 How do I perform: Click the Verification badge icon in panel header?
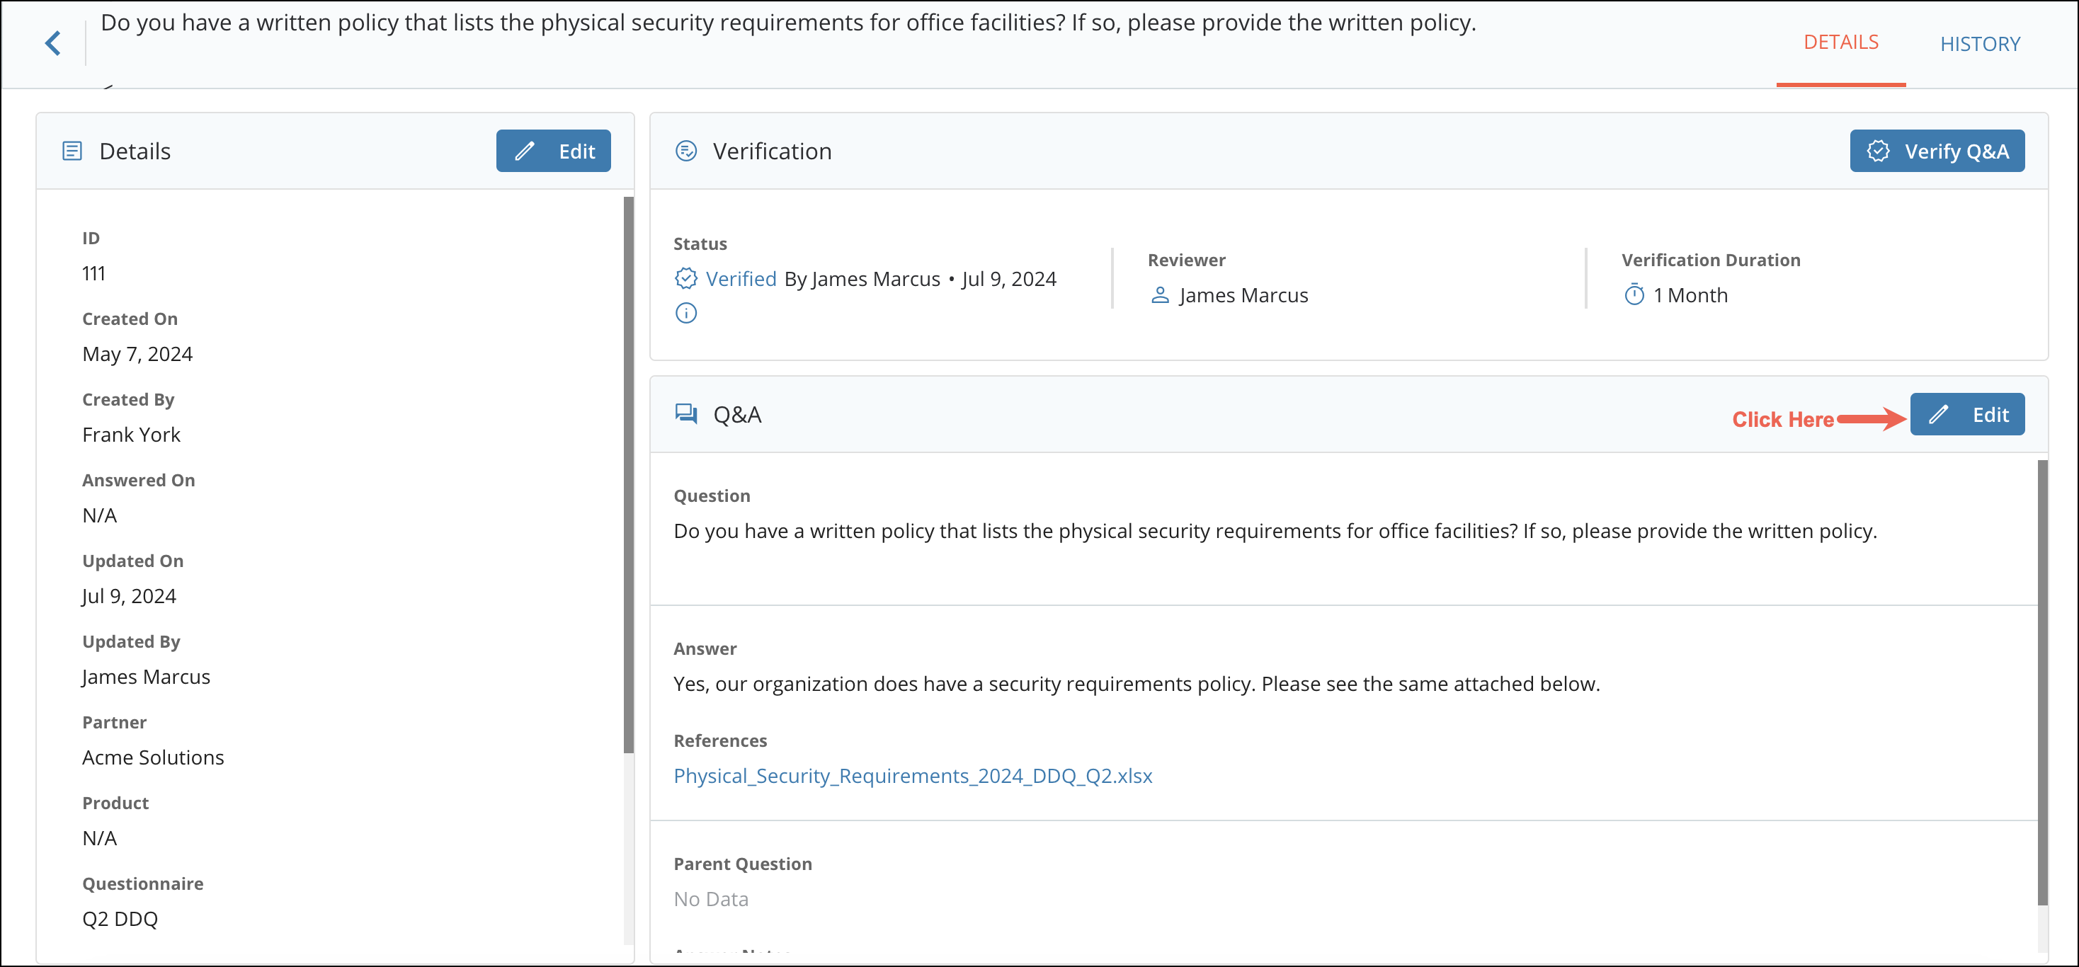[x=686, y=150]
